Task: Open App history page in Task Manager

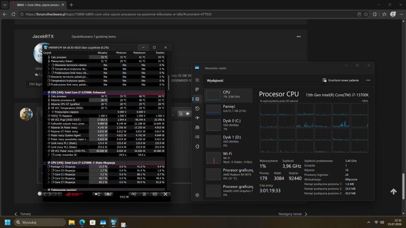Action: click(x=197, y=109)
